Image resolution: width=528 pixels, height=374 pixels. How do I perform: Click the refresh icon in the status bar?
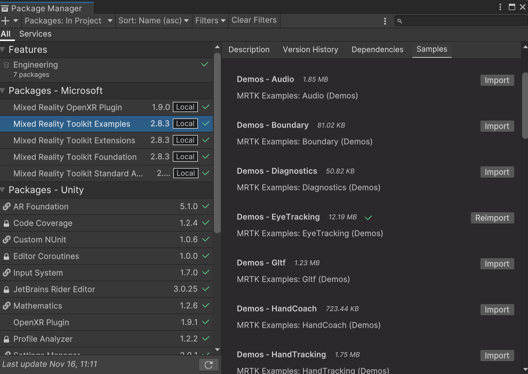208,364
